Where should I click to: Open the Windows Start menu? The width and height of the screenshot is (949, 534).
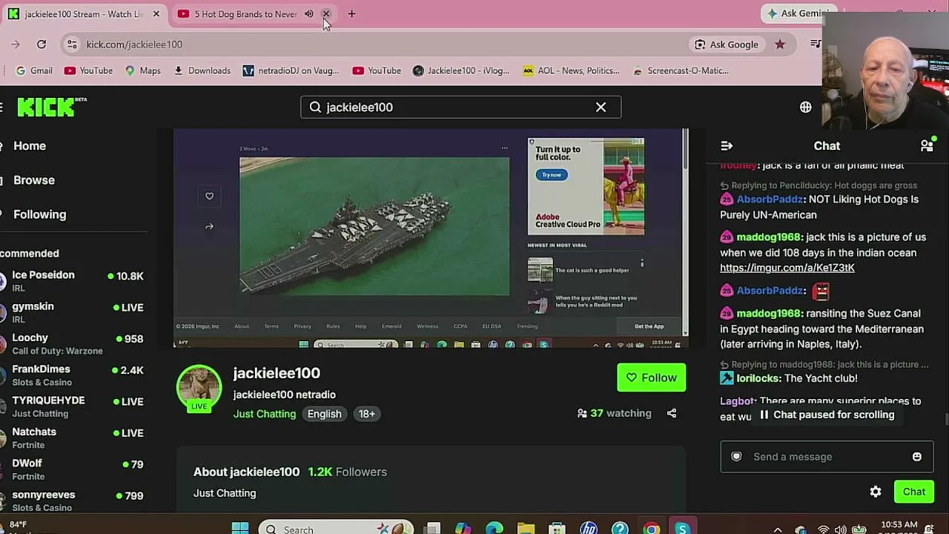tap(240, 529)
